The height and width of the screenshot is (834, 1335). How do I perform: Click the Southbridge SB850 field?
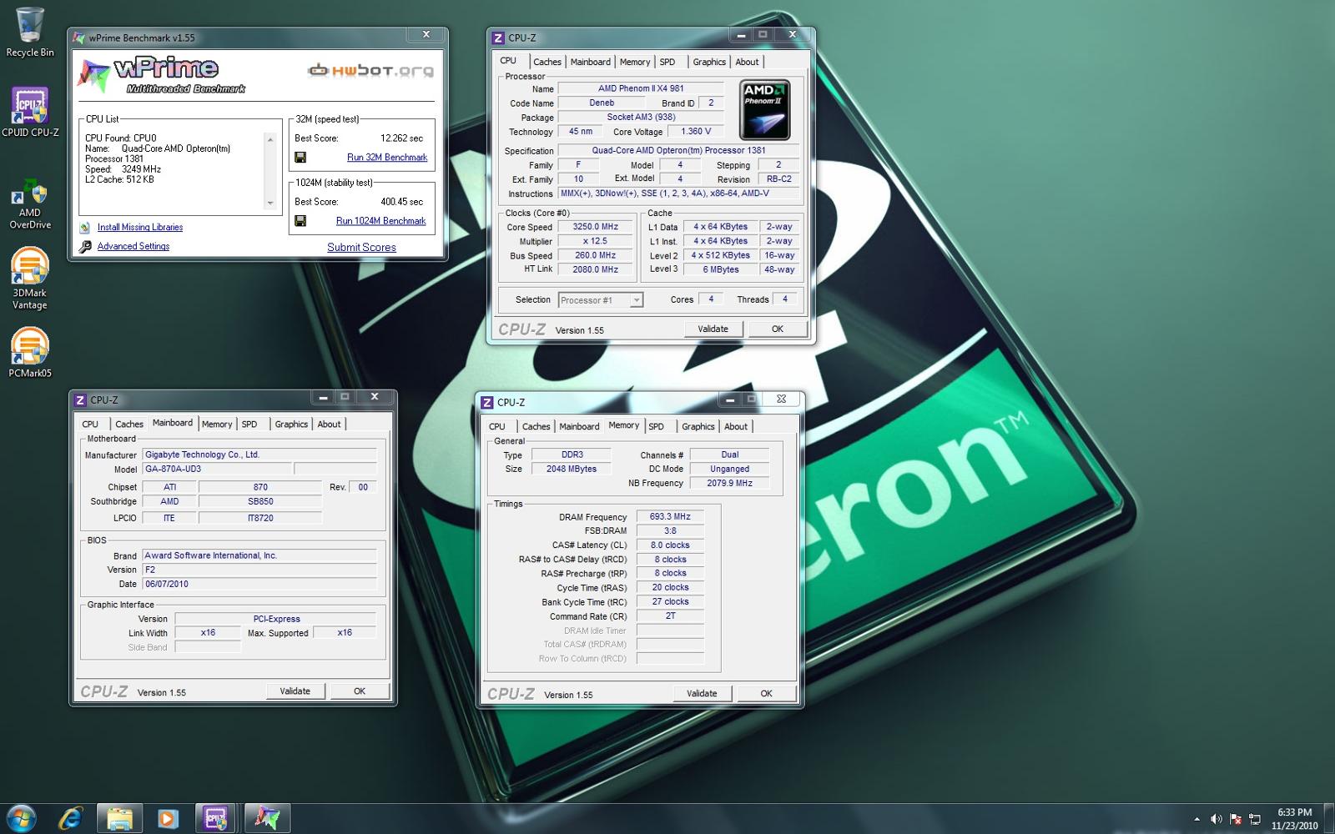pos(260,502)
